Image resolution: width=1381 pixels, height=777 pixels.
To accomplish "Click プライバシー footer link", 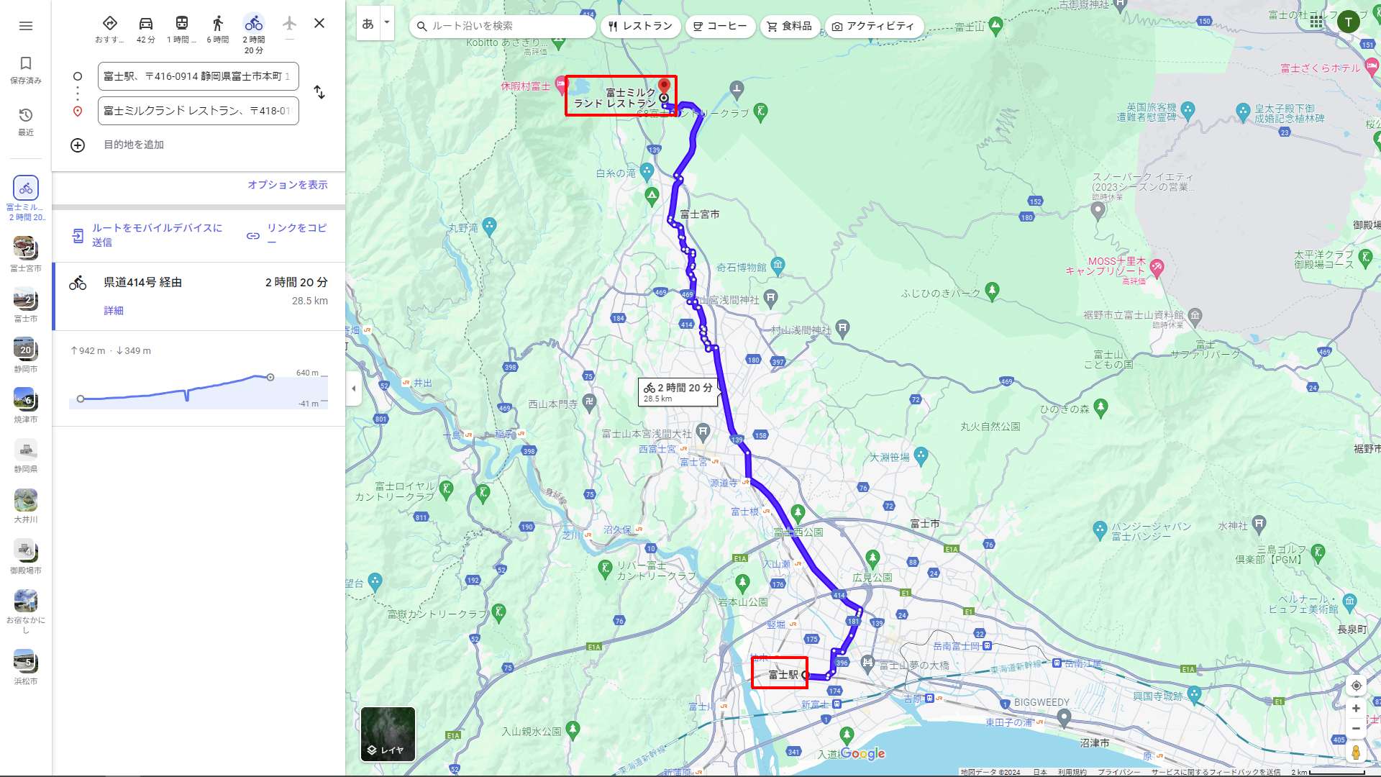I will tap(1119, 772).
